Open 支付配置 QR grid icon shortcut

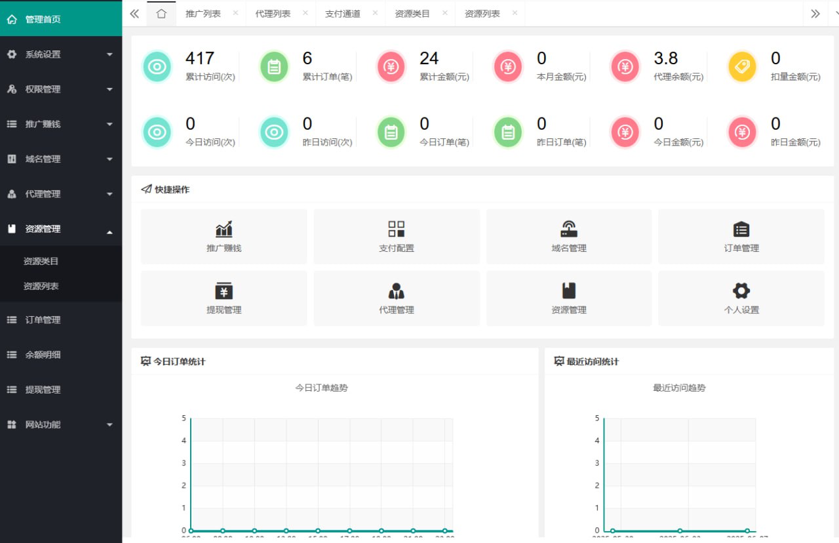[396, 229]
